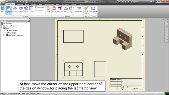169x95 pixels.
Task: Pick the Overlay view tool
Action: click(31, 9)
